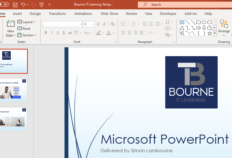Open the Layout dropdown
The width and height of the screenshot is (232, 158).
[x=27, y=22]
